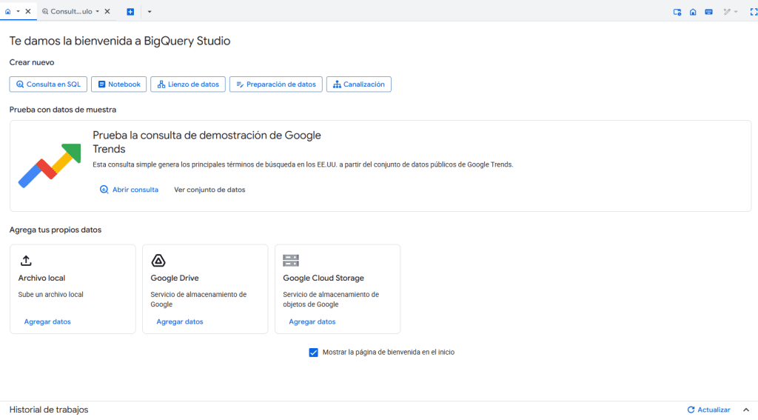This screenshot has width=758, height=420.
Task: Click the Google Drive triangle icon
Action: click(158, 260)
